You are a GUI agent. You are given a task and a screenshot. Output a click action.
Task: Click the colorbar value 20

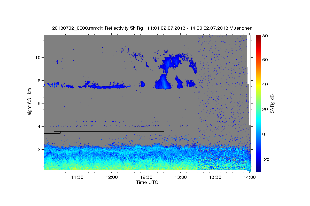pos(265,110)
